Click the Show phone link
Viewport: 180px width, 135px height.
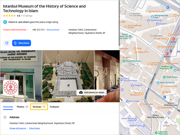coord(53,30)
